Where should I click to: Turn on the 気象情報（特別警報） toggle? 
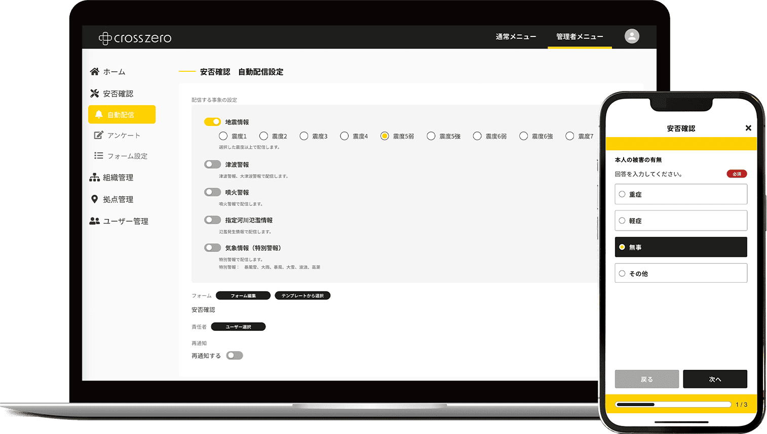213,247
